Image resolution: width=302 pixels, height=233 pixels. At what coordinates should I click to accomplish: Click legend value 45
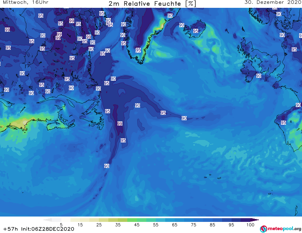click(137, 225)
